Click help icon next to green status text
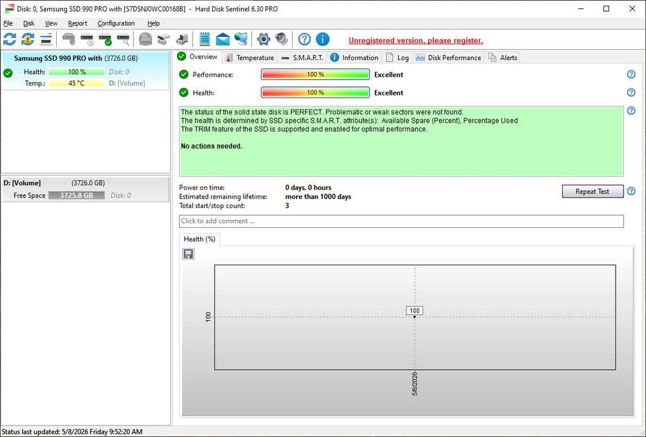This screenshot has height=437, width=646. click(630, 110)
